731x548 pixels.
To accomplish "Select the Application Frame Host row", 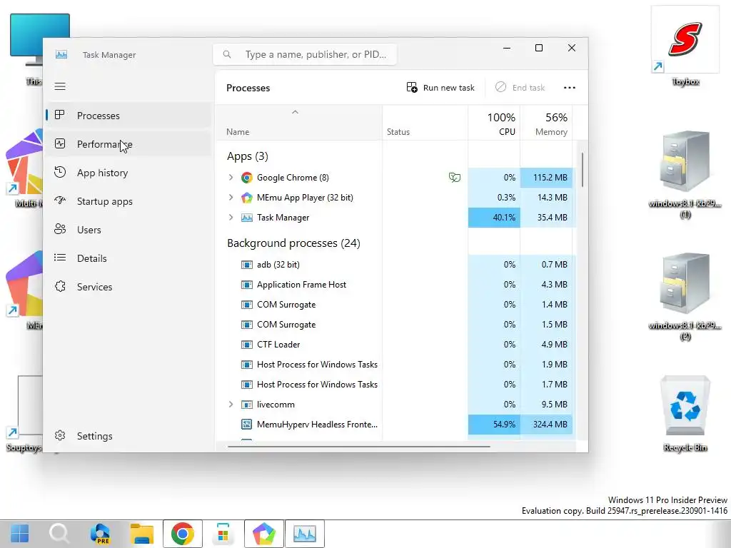I will [395, 285].
